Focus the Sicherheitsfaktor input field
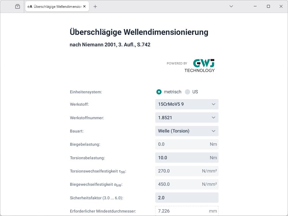The image size is (288, 216). 187,198
